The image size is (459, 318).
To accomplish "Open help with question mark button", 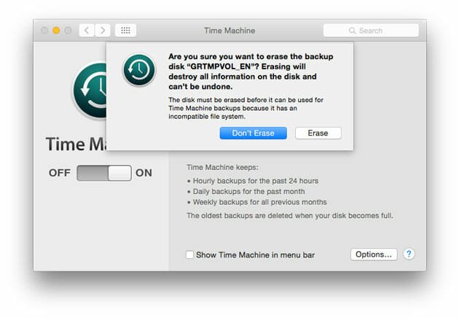I will click(409, 254).
